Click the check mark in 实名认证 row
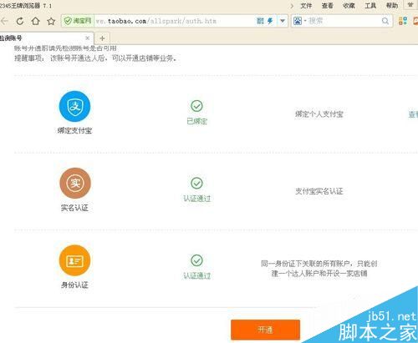418x343 pixels. click(196, 183)
